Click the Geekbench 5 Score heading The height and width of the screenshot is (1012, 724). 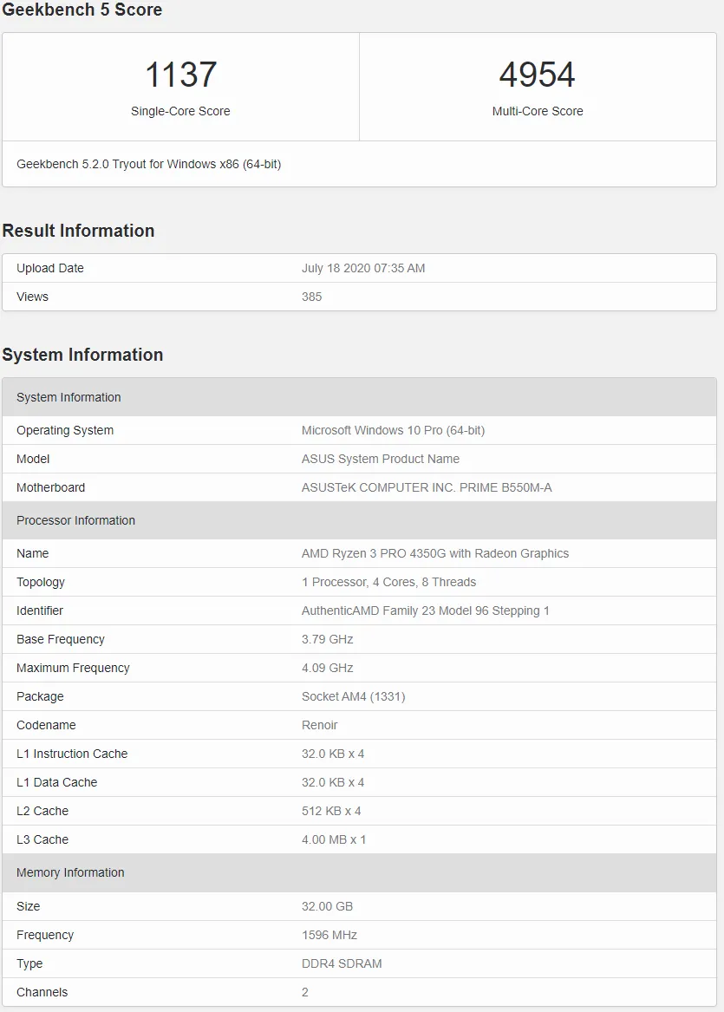pyautogui.click(x=82, y=10)
